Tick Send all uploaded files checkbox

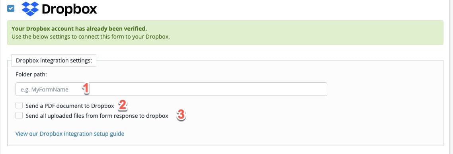(19, 116)
